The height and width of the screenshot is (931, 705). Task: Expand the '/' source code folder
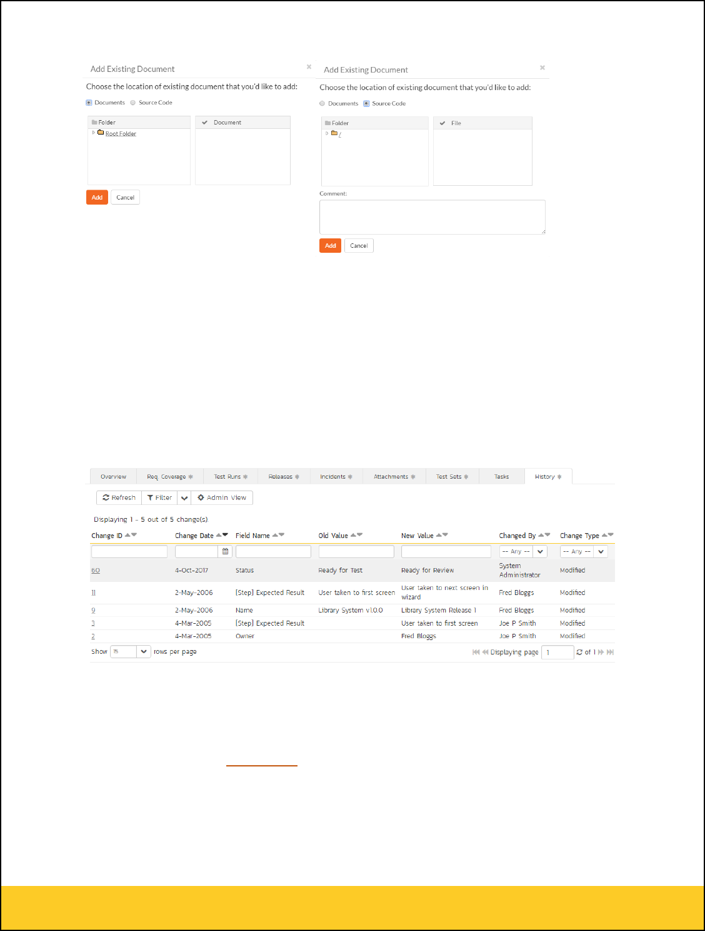pos(327,133)
